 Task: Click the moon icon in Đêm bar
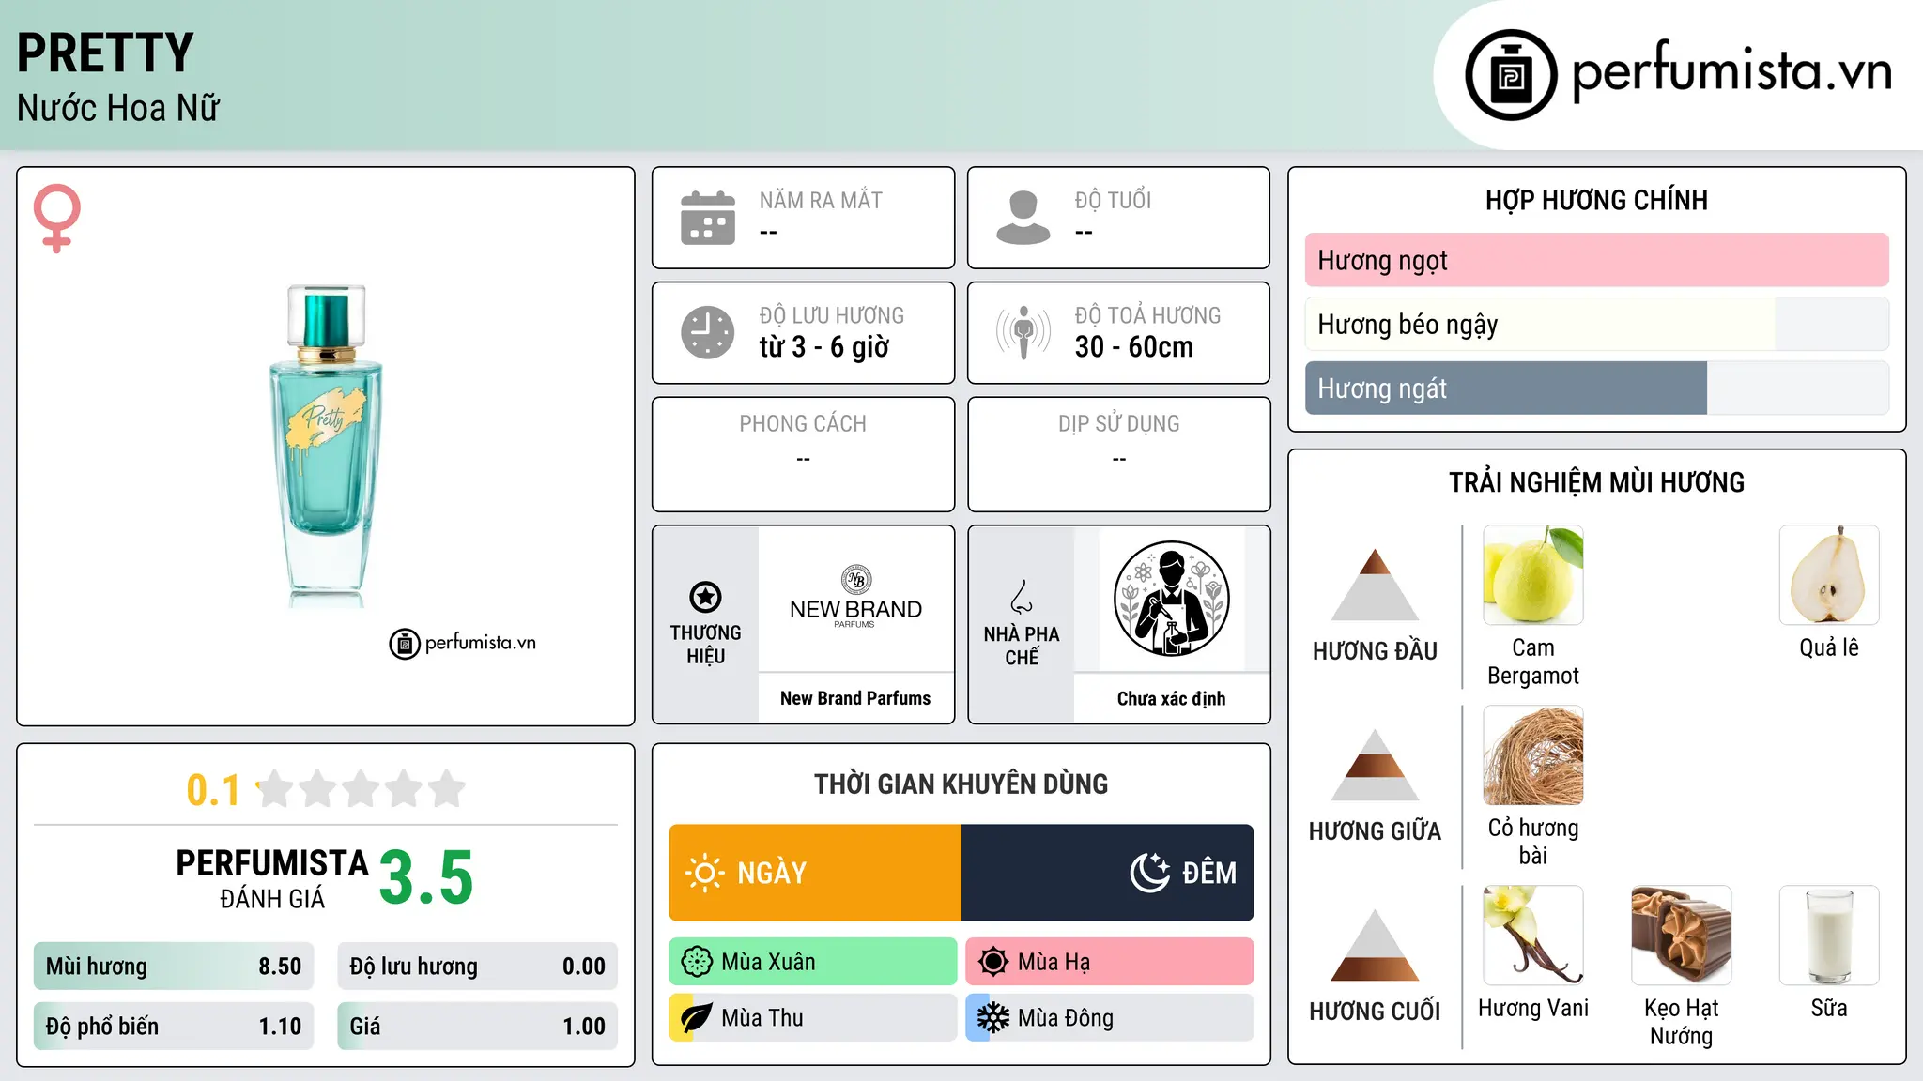(x=1150, y=873)
